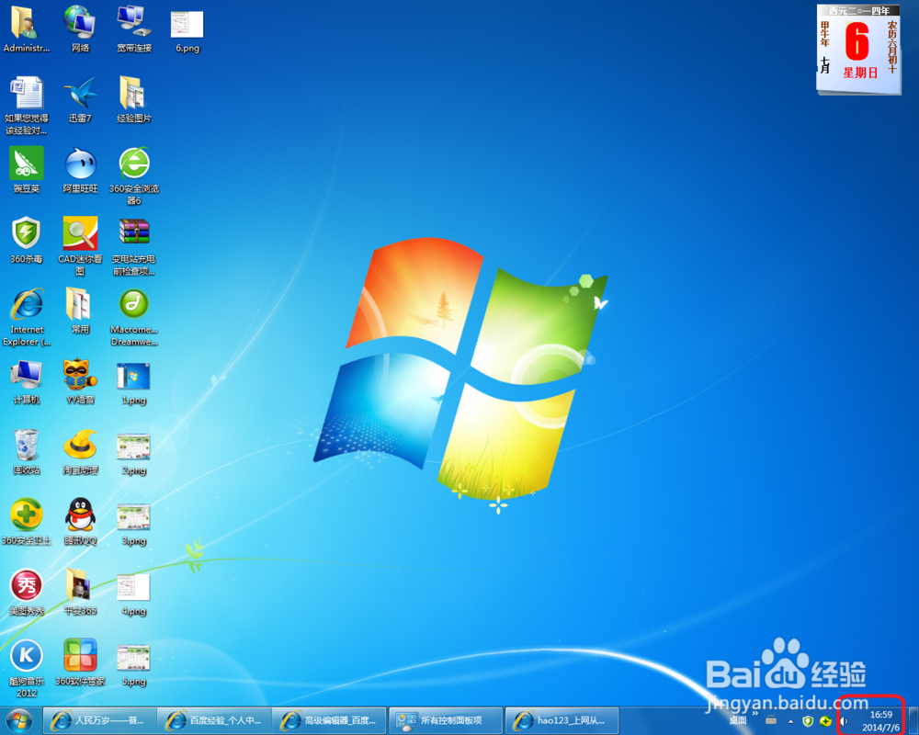Viewport: 919px width, 735px height.
Task: Select the 1.png file icon
Action: pyautogui.click(x=134, y=384)
